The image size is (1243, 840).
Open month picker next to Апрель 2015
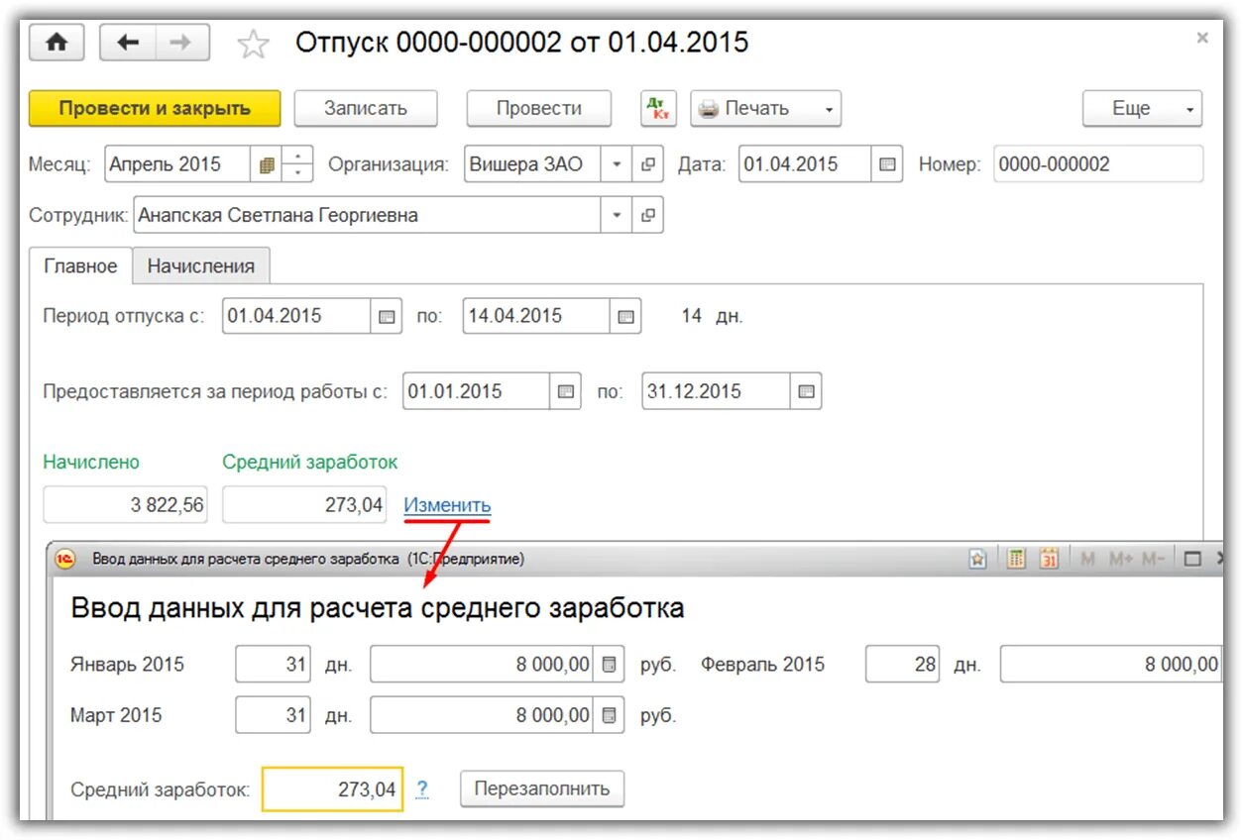267,164
